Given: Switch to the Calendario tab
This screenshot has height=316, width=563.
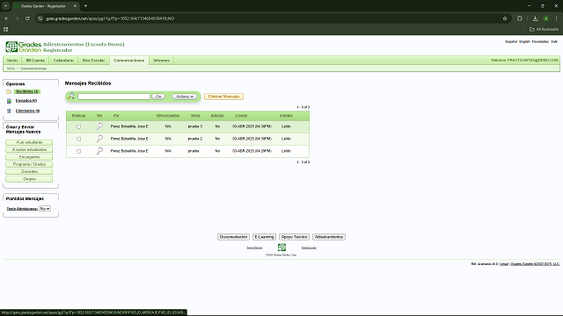Looking at the screenshot, I should [63, 61].
